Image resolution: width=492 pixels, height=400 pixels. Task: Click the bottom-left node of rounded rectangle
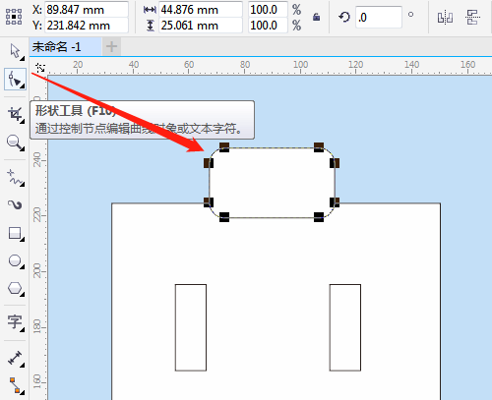click(224, 217)
